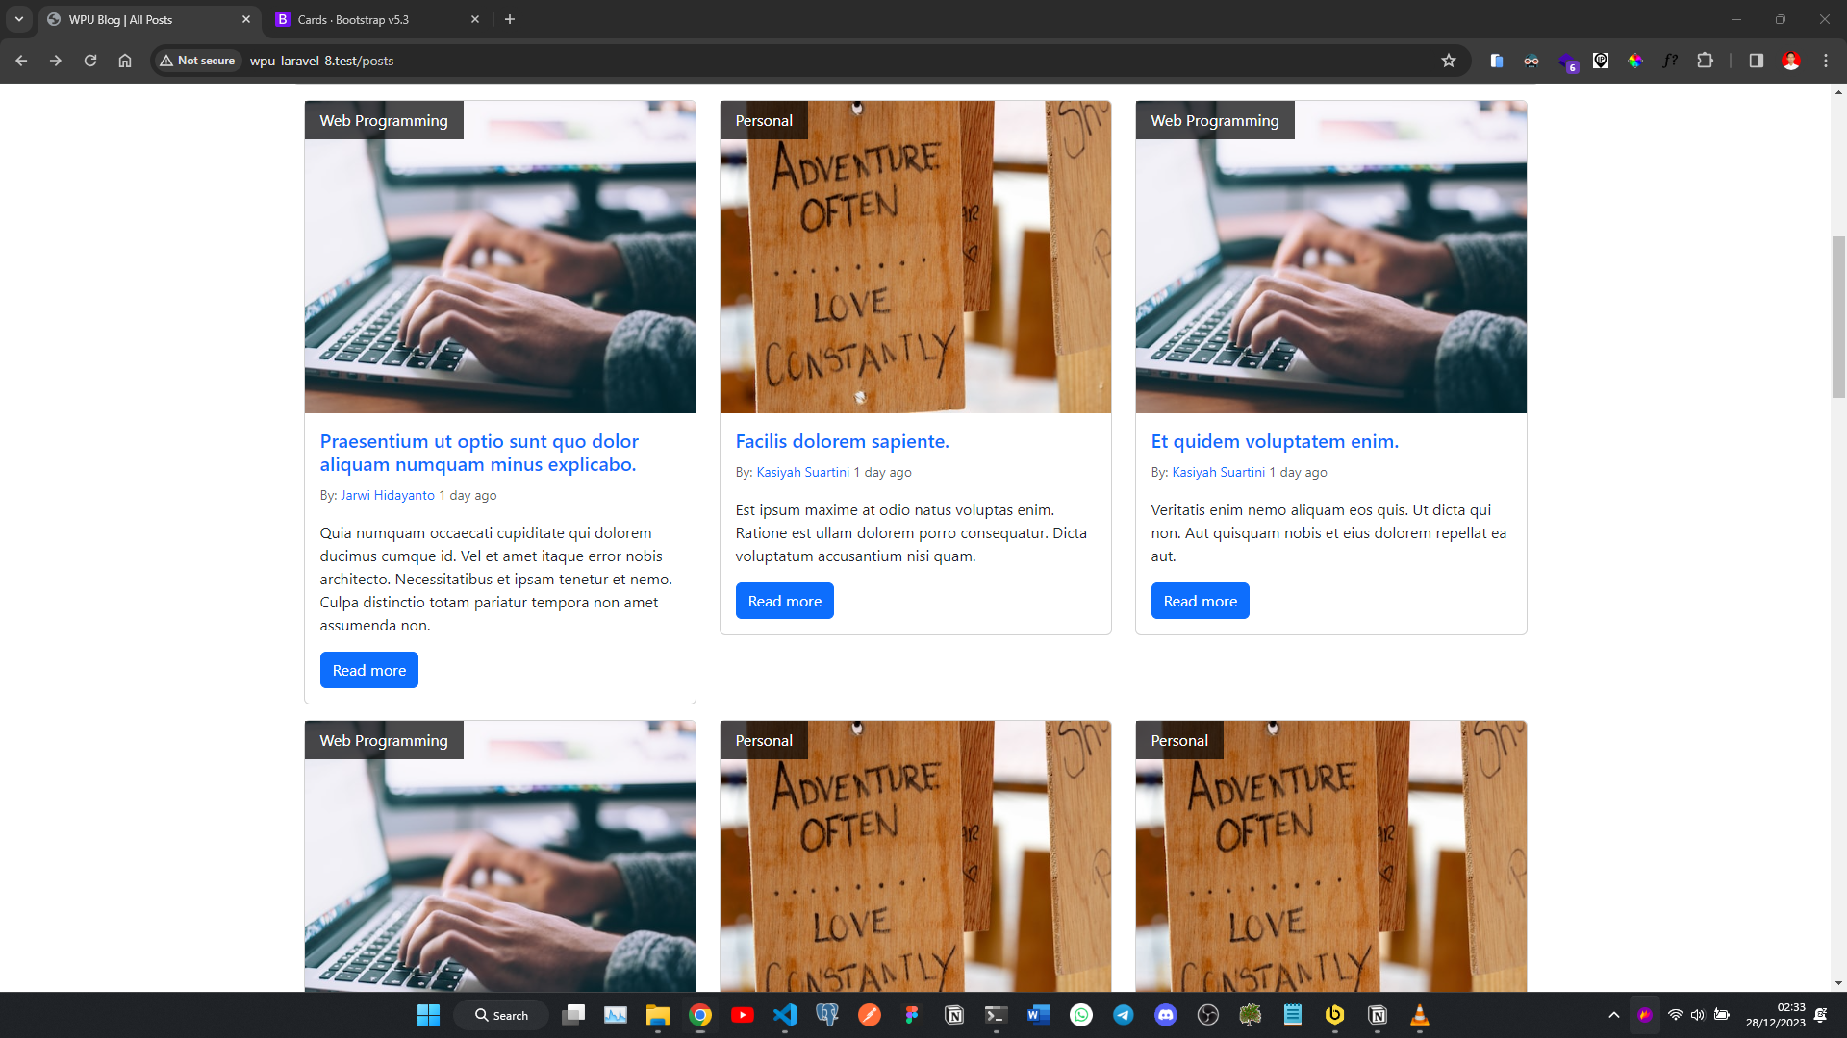Open Chrome three-dot menu

coord(1826,61)
